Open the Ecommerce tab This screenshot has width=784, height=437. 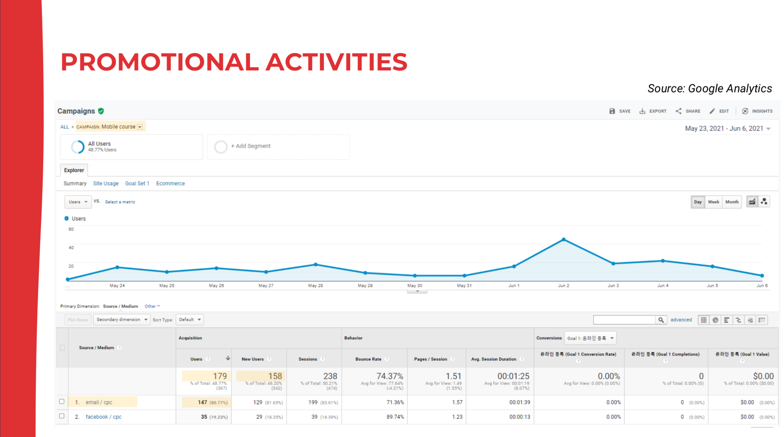[170, 183]
